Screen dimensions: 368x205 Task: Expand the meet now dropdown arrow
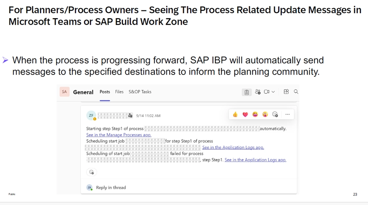tap(273, 92)
